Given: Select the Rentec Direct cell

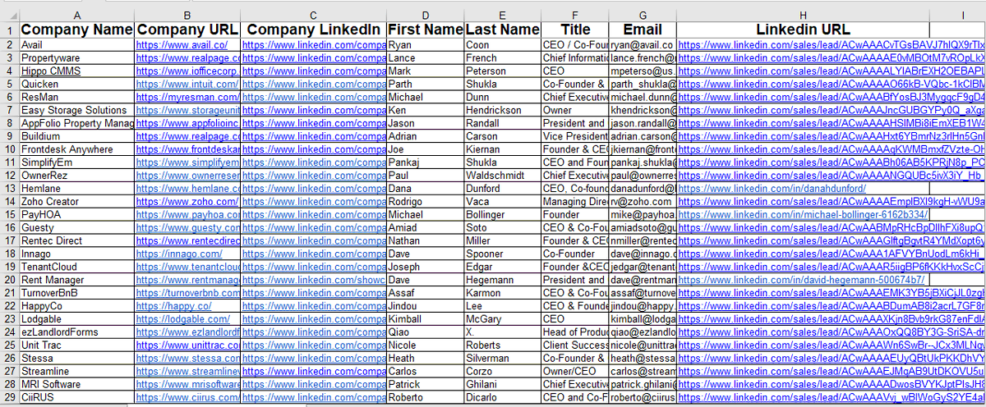Looking at the screenshot, I should pos(76,241).
